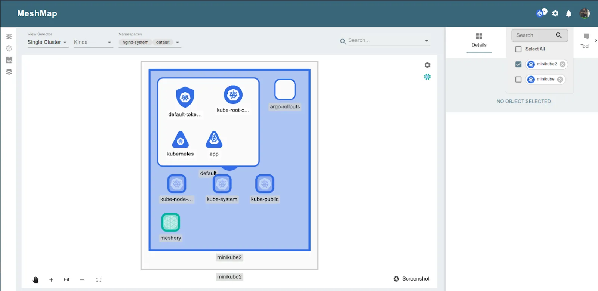The image size is (598, 291).
Task: Select the default-token secret node
Action: 185,97
